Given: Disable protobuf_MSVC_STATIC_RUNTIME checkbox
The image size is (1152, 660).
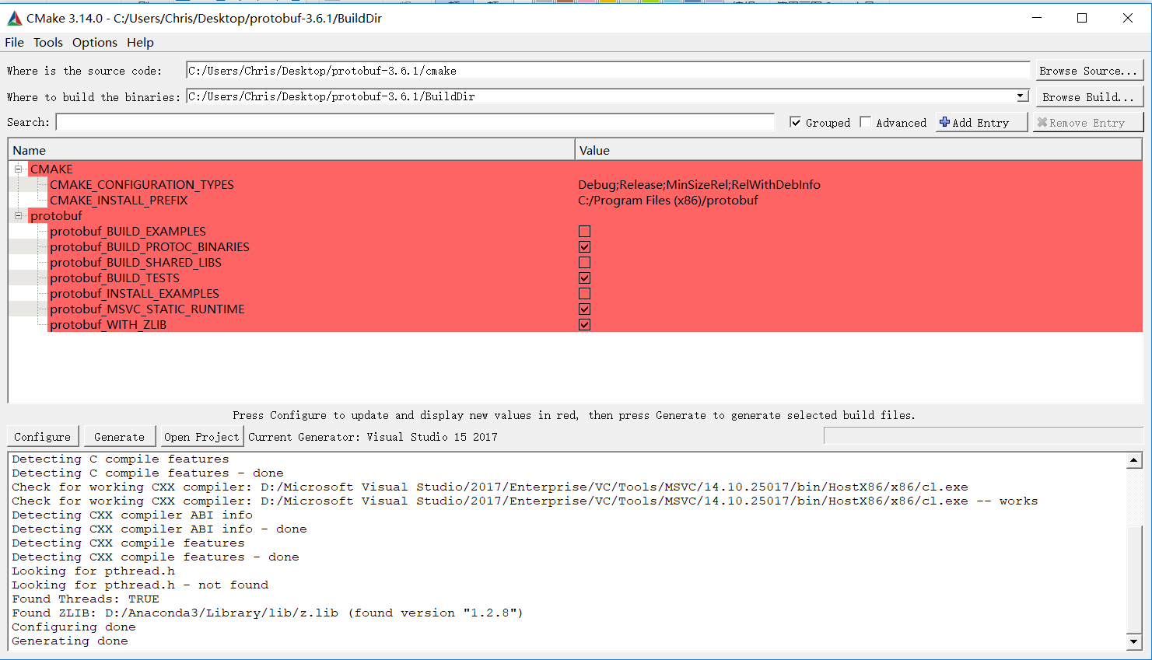Looking at the screenshot, I should 584,309.
